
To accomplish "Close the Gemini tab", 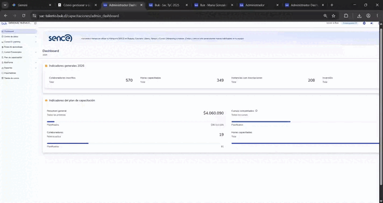I will click(50, 5).
